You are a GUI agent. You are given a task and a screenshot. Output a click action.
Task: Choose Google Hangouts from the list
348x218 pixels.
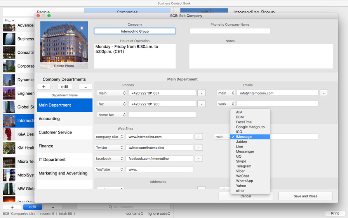click(250, 127)
